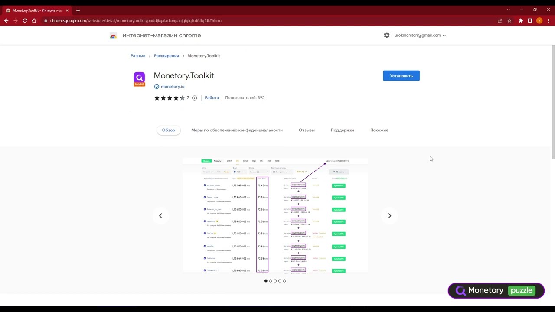555x312 pixels.
Task: Select the second carousel dot
Action: (x=271, y=281)
